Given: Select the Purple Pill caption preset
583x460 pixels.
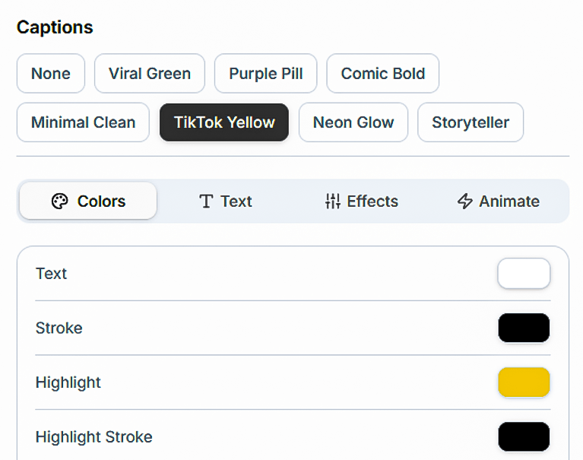Looking at the screenshot, I should [x=266, y=74].
